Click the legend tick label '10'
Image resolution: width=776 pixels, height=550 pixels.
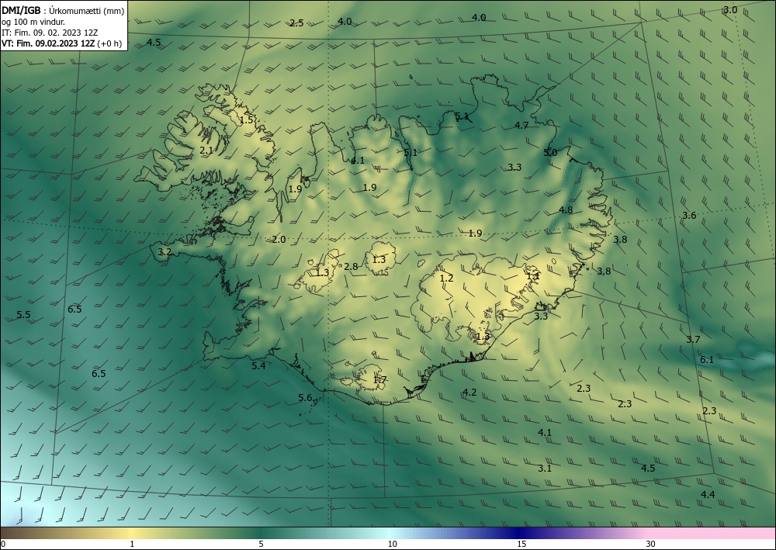(392, 545)
